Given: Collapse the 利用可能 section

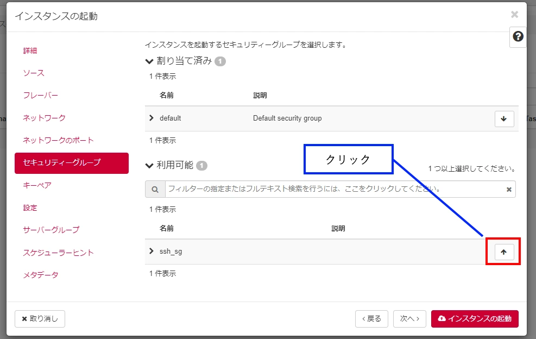Looking at the screenshot, I should (149, 165).
